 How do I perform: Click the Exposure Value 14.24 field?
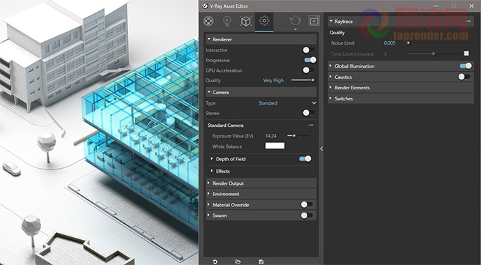click(x=271, y=135)
